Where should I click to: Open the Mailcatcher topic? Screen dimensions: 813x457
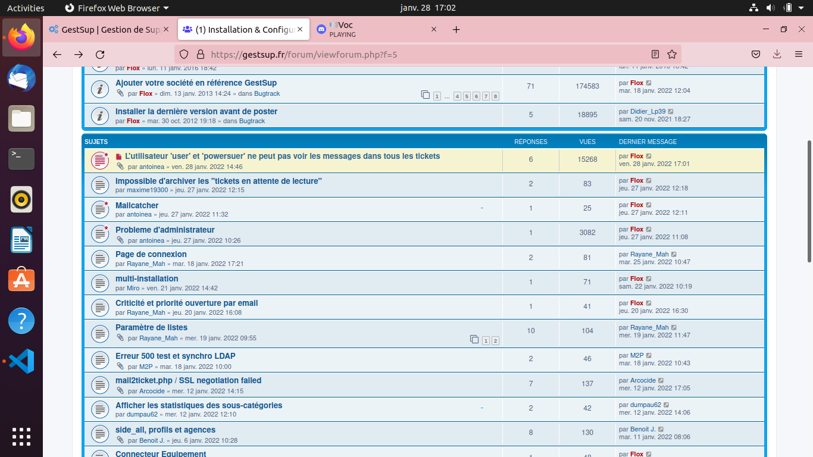point(137,205)
